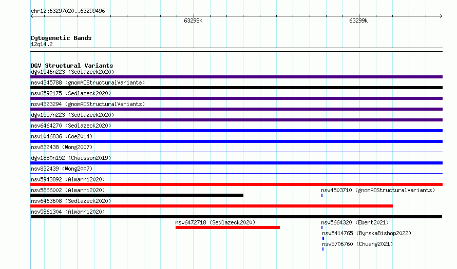The width and height of the screenshot is (457, 269).
Task: Select the small nsv5414765 blue marker
Action: 323,238
